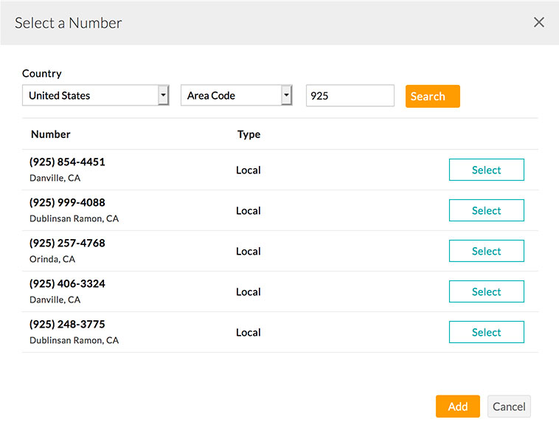Screen dimensions: 559x439
Task: Select number (925) 406-3324
Action: [x=486, y=291]
